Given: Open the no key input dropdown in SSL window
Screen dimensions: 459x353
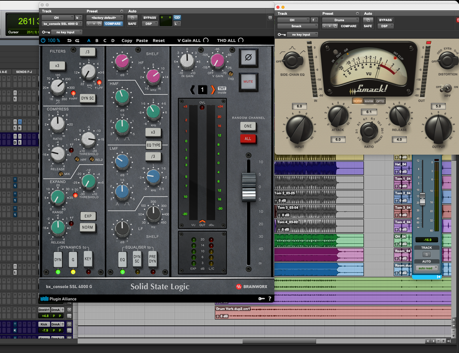Looking at the screenshot, I should [x=67, y=32].
